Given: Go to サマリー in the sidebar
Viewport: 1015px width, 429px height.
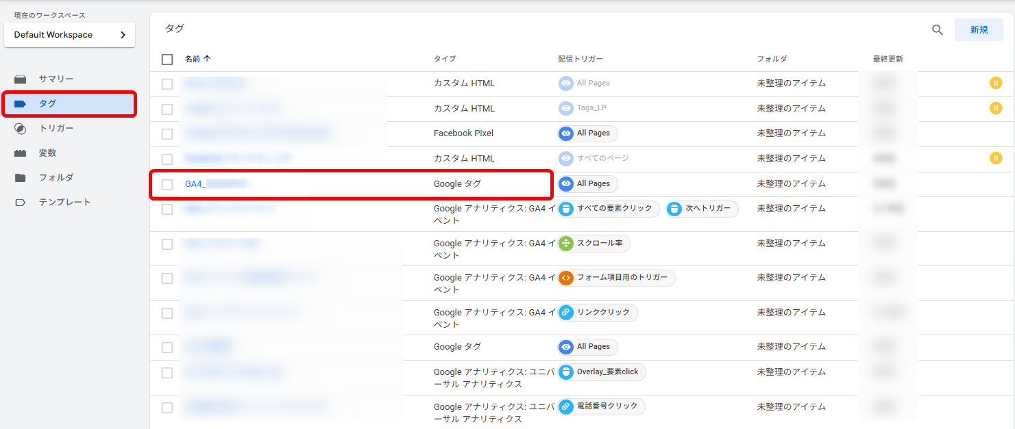Looking at the screenshot, I should (56, 79).
